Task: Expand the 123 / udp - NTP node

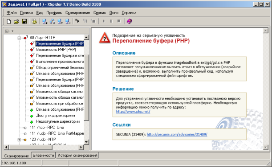Action: [19, 140]
